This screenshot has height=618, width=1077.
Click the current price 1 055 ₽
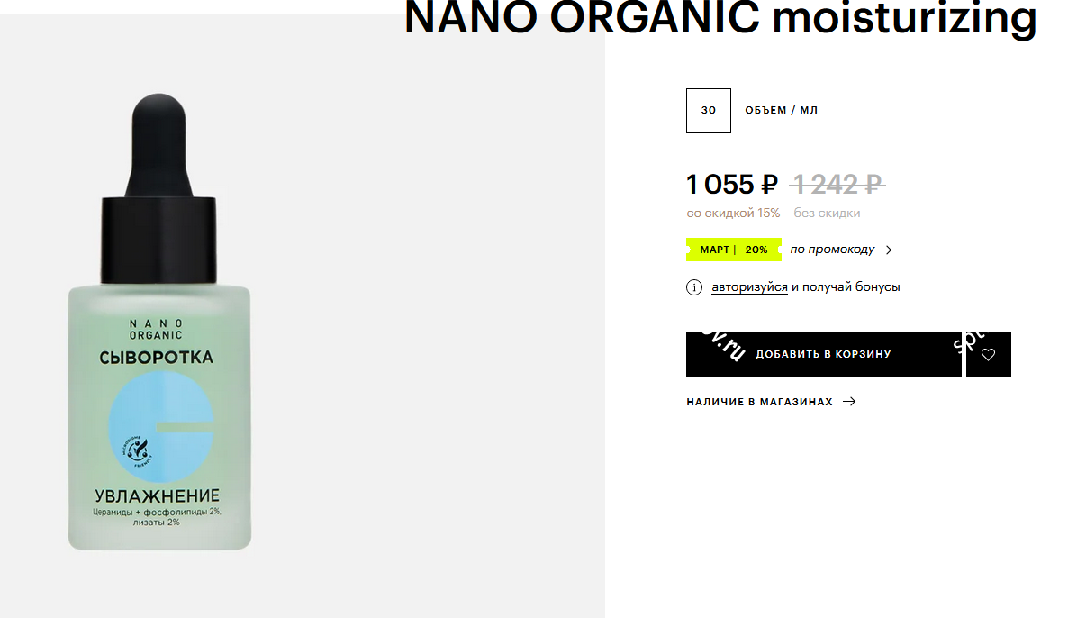tap(732, 185)
